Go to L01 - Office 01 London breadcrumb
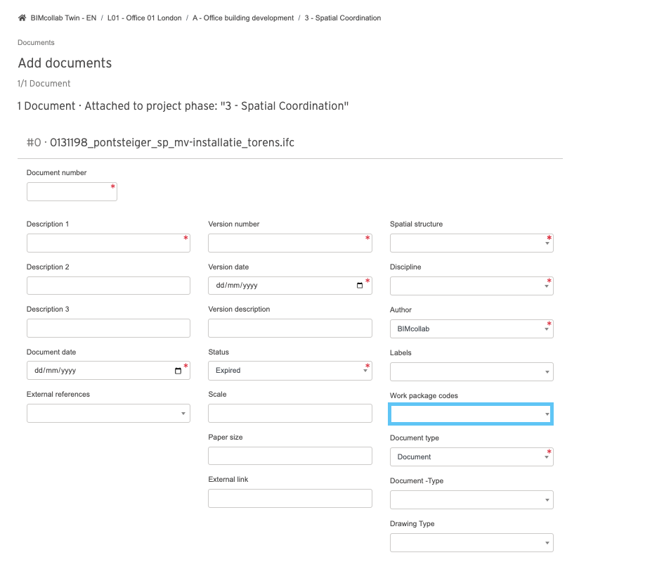 (x=145, y=18)
